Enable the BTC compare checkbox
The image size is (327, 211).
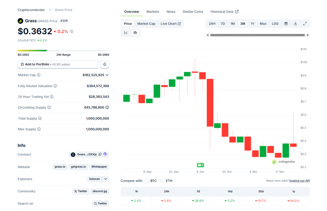pos(146,181)
